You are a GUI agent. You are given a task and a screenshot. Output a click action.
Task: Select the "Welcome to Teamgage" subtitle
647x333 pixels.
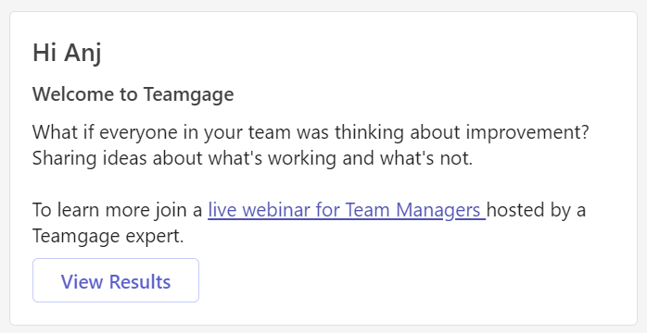[x=133, y=94]
